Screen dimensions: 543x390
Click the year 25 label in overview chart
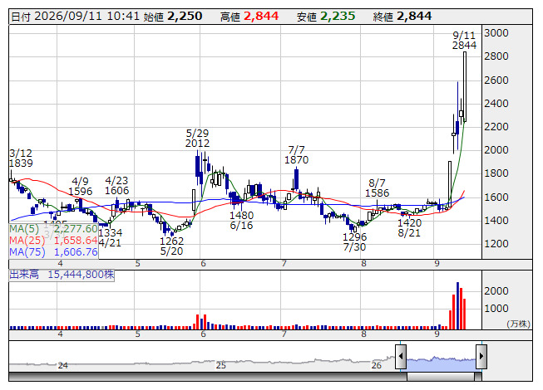pyautogui.click(x=221, y=365)
